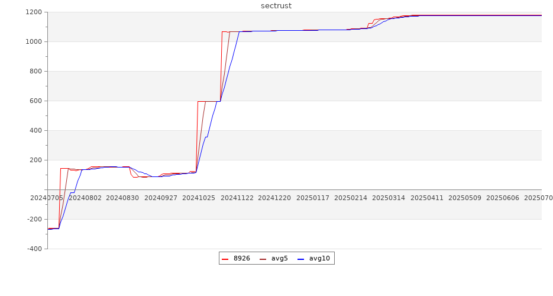Click the x-axis date 20241220
The width and height of the screenshot is (553, 296).
pos(274,198)
